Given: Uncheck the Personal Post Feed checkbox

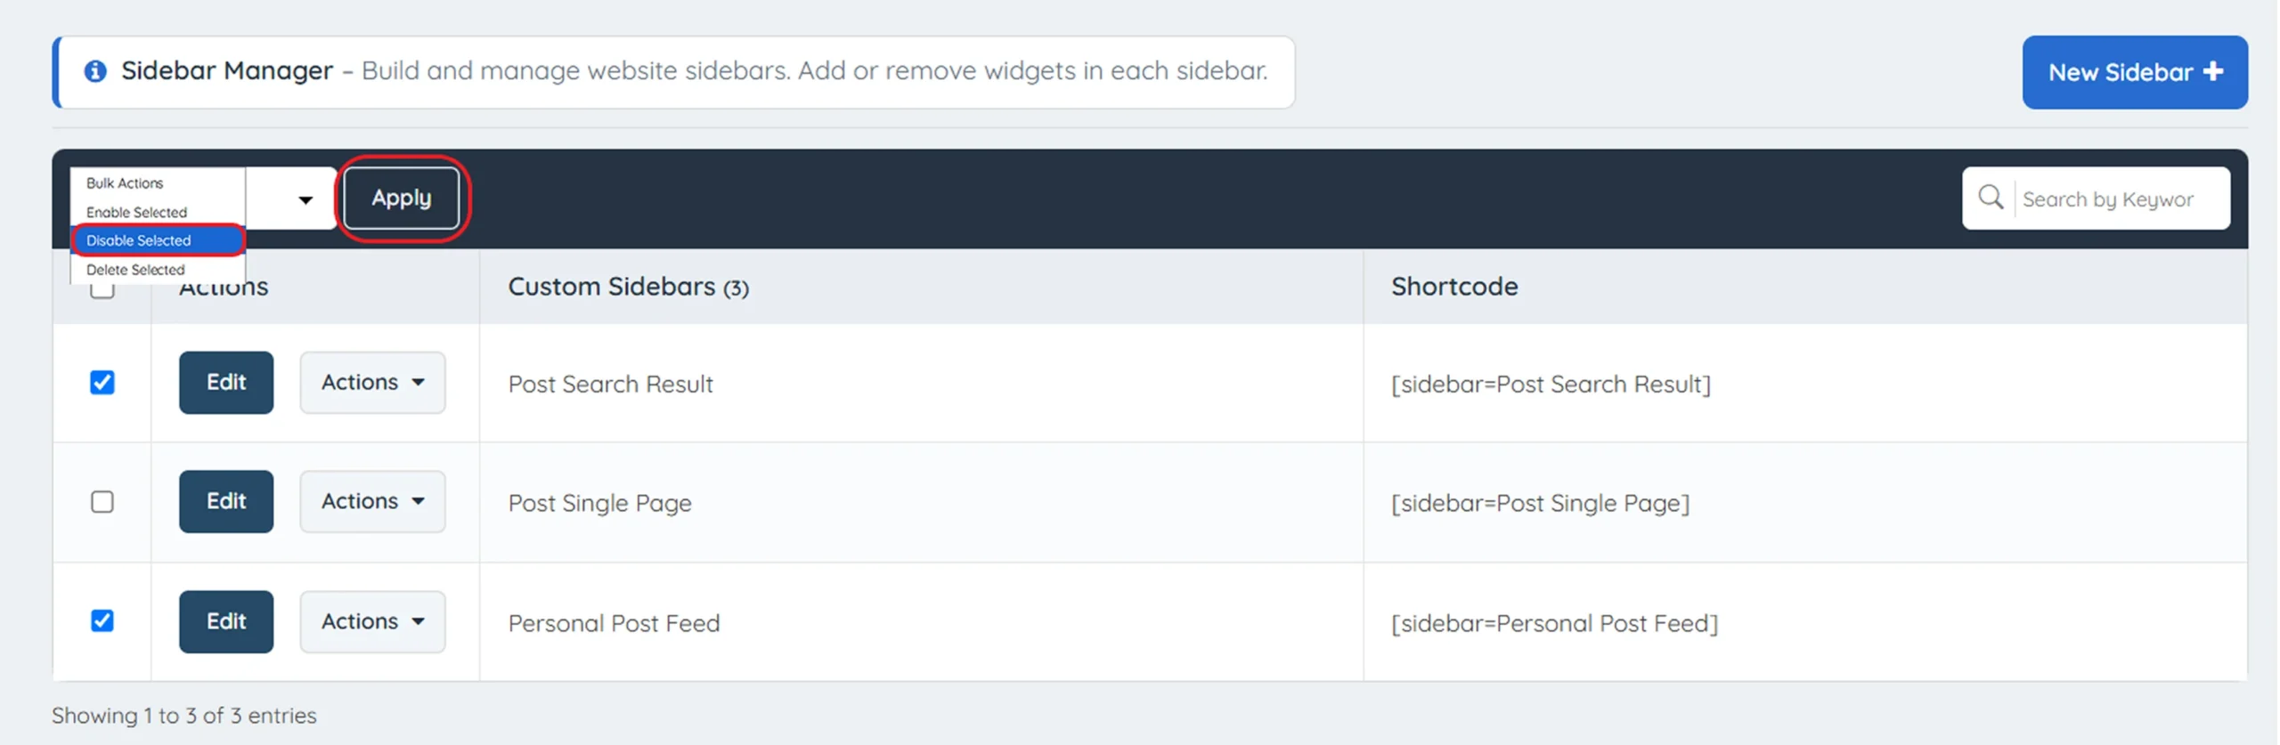Looking at the screenshot, I should (x=102, y=620).
